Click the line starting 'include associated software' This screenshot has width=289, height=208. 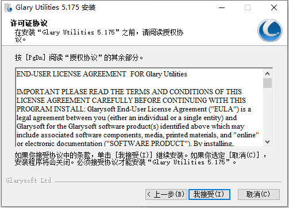(x=138, y=135)
